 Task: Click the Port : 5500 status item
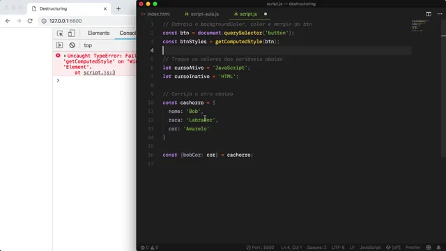tap(260, 248)
